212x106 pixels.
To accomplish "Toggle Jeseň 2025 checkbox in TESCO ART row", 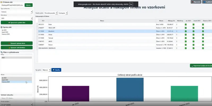I will tap(193, 28).
